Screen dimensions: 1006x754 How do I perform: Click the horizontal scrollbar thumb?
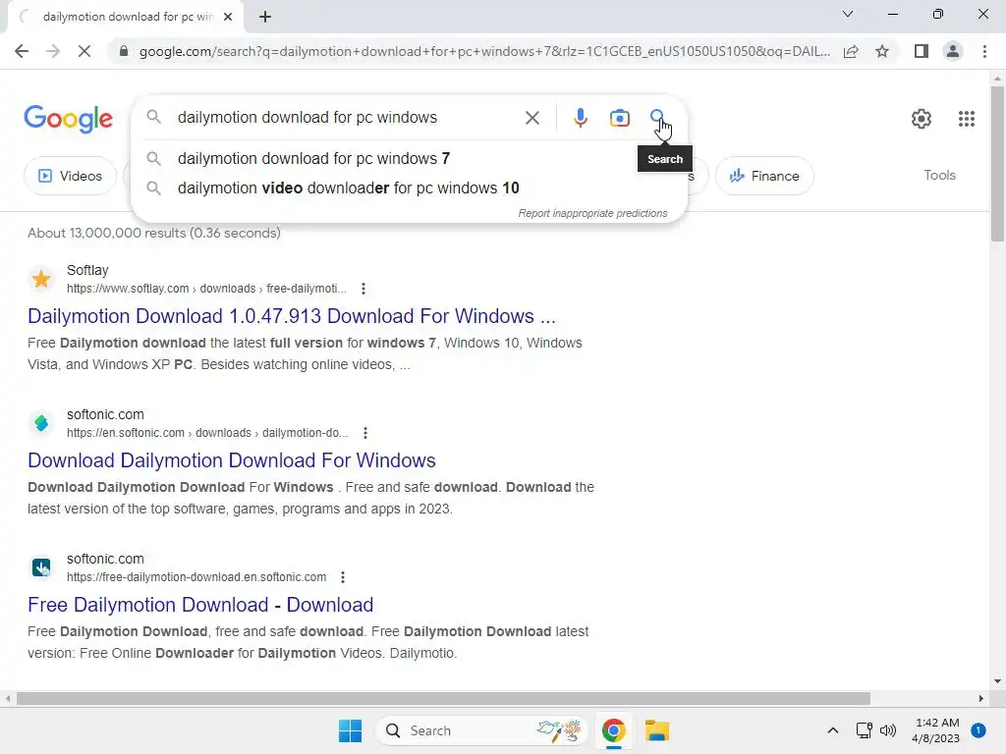(443, 698)
